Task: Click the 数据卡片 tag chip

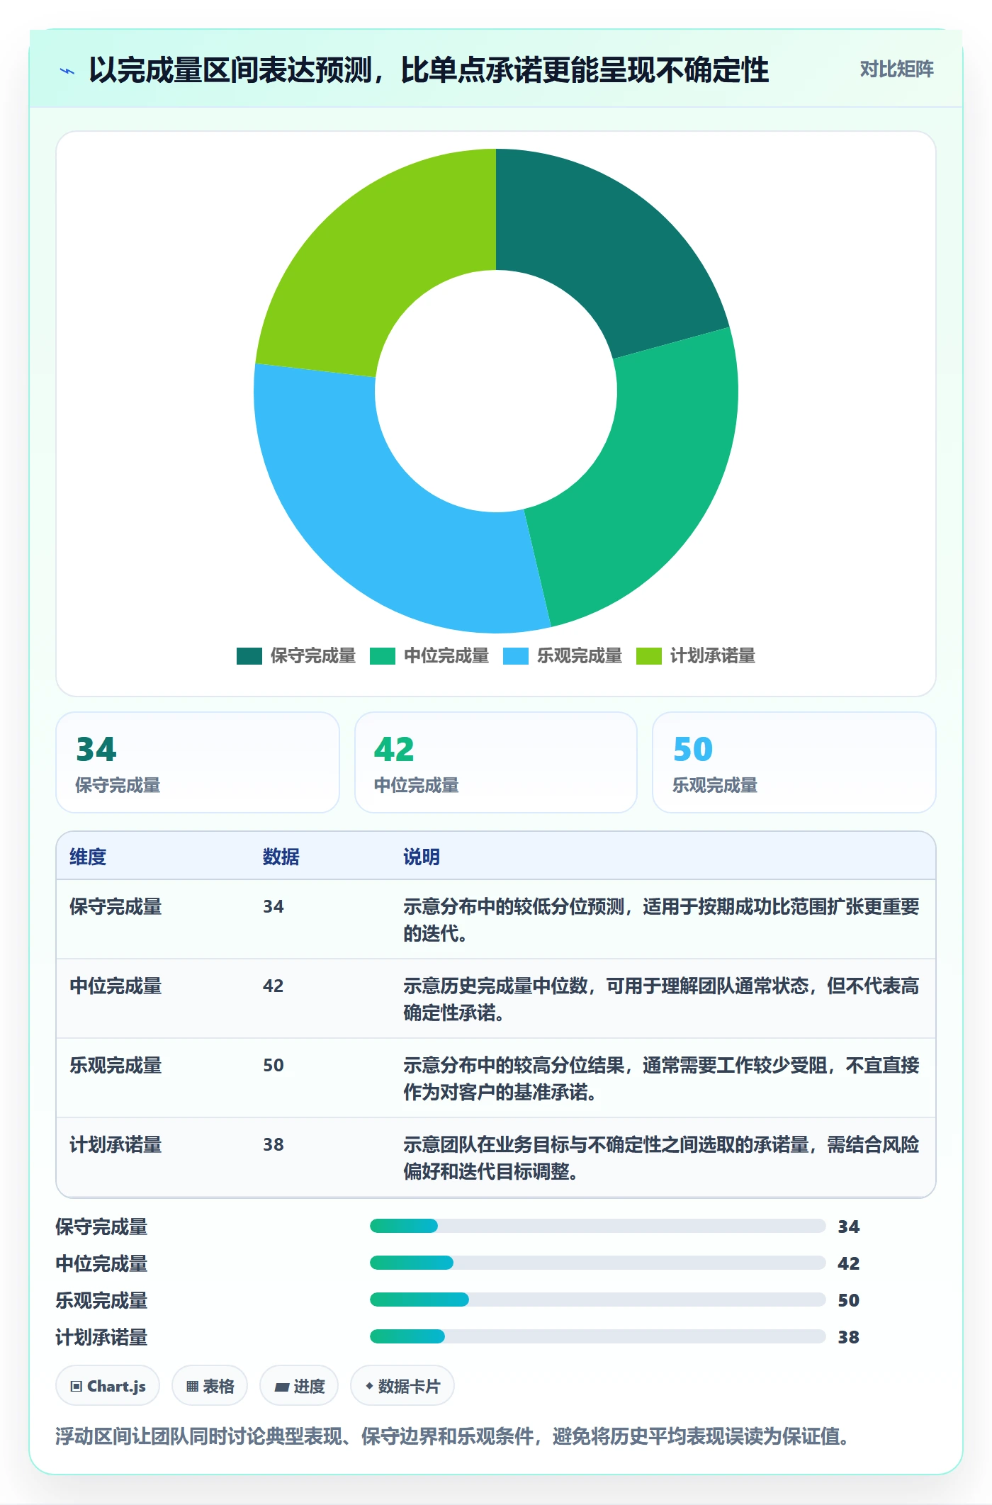Action: click(x=402, y=1386)
